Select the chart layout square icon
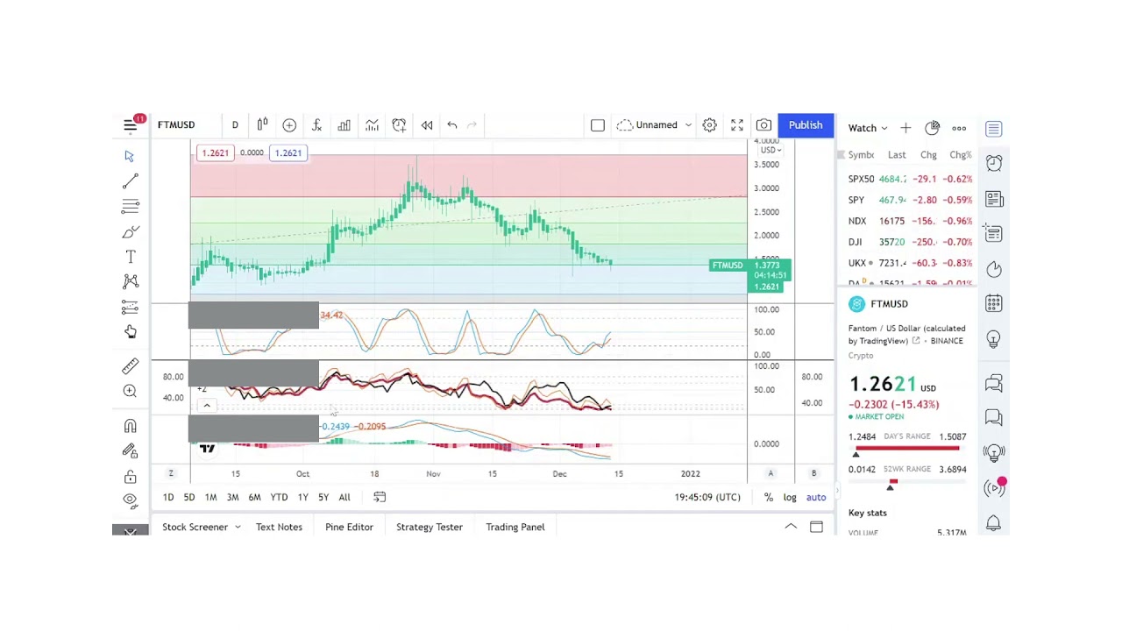 (598, 125)
